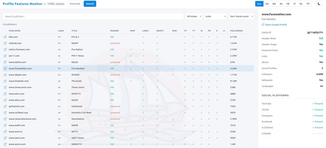
Task: Open the All states filter dropdown
Action: [194, 16]
